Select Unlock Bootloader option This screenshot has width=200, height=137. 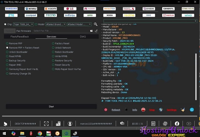17,52
